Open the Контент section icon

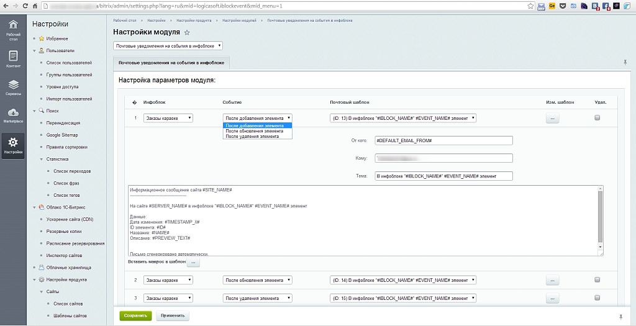(13, 59)
